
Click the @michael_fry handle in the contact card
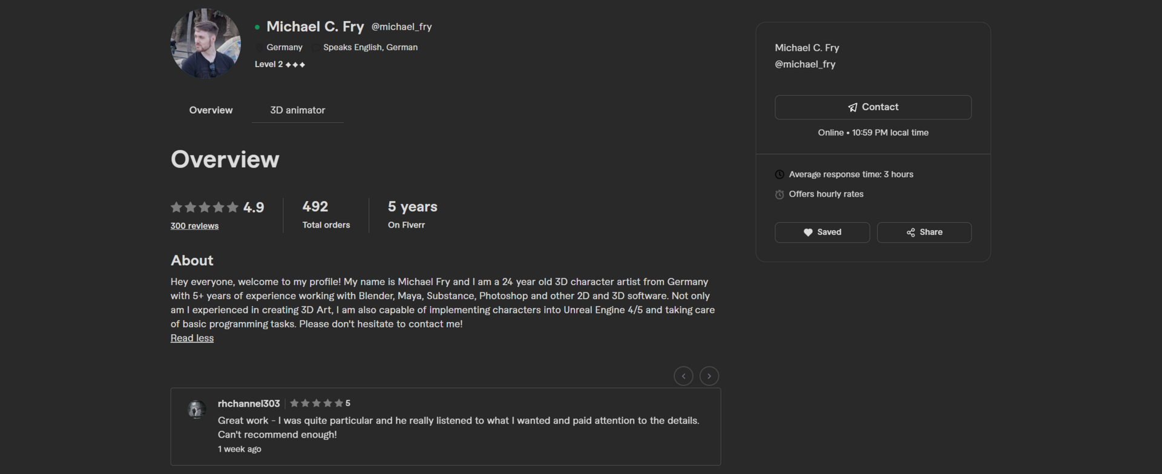pyautogui.click(x=805, y=64)
